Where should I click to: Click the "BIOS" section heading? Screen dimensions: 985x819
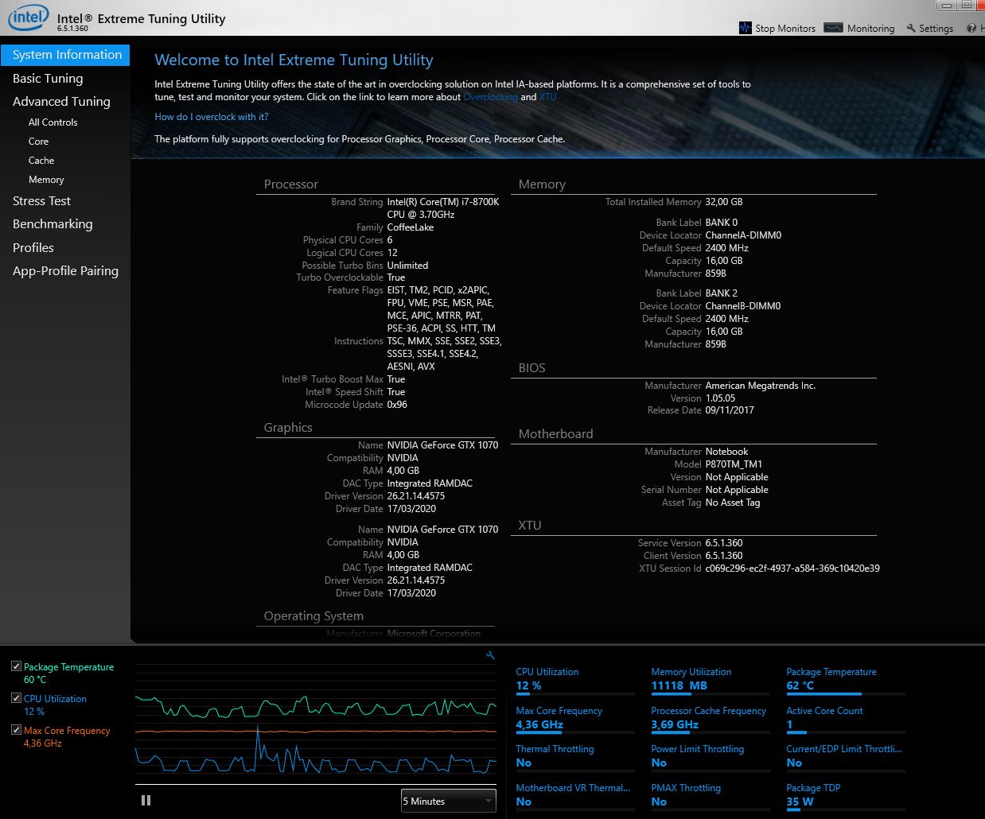point(532,368)
